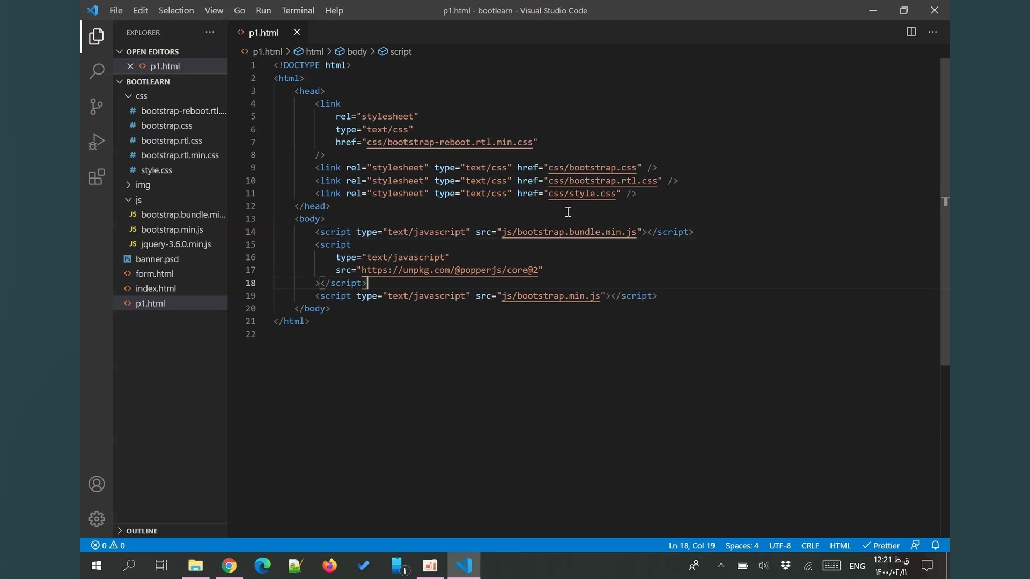Open Firefox from taskbar
Viewport: 1030px width, 579px height.
(x=329, y=566)
